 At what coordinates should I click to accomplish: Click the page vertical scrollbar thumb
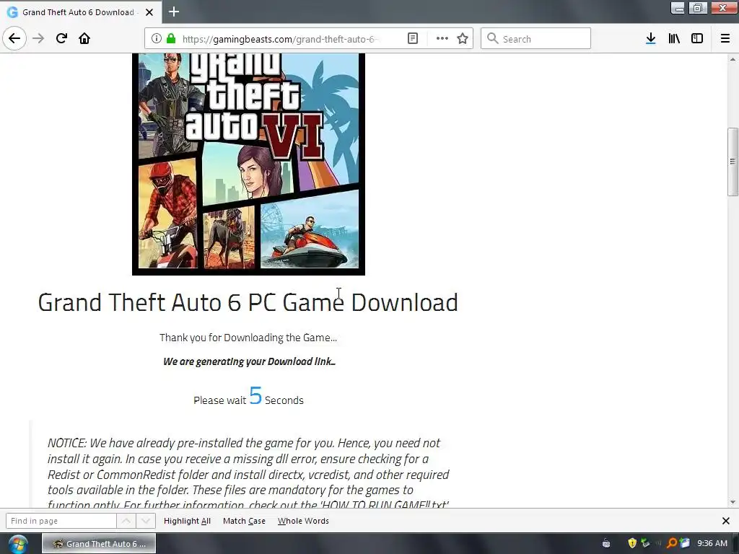click(733, 161)
